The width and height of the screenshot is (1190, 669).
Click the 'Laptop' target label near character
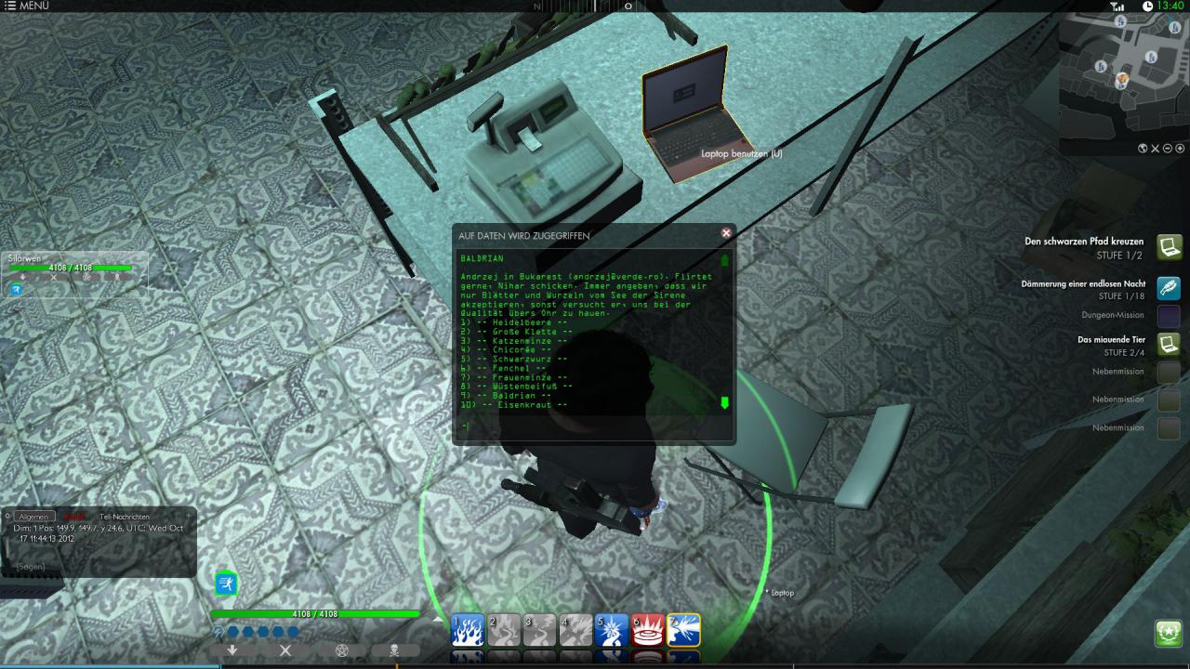(781, 592)
